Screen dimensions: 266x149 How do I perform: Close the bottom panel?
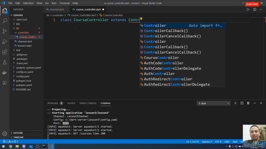(261, 103)
